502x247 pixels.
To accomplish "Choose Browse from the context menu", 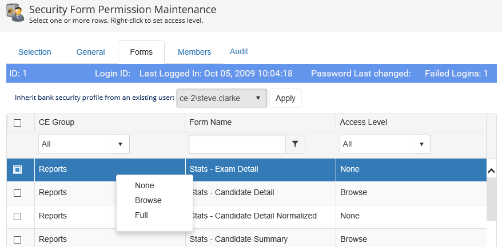I will [x=148, y=200].
